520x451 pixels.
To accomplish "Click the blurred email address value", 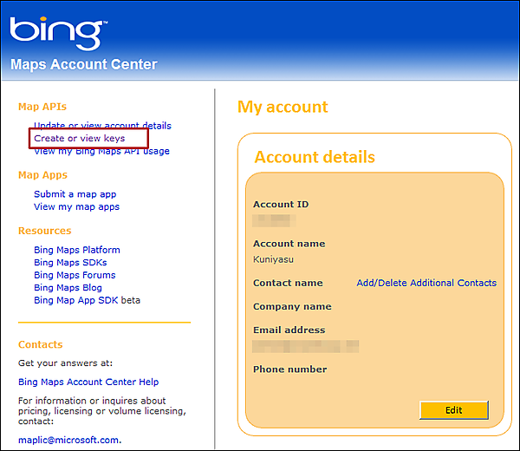I will 305,346.
